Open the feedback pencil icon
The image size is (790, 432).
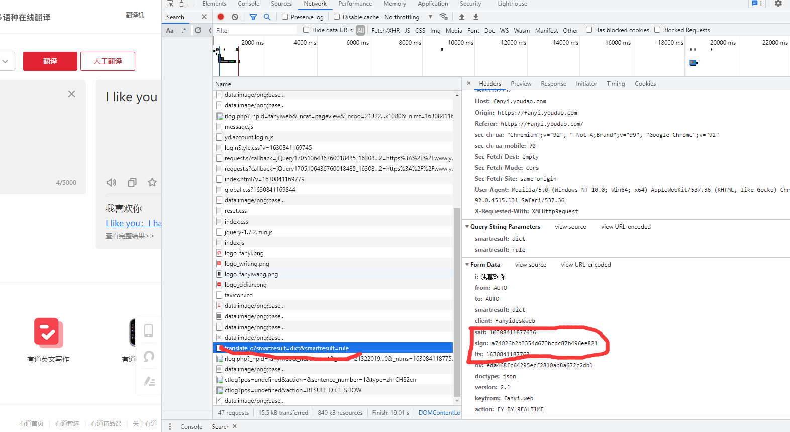click(x=149, y=381)
